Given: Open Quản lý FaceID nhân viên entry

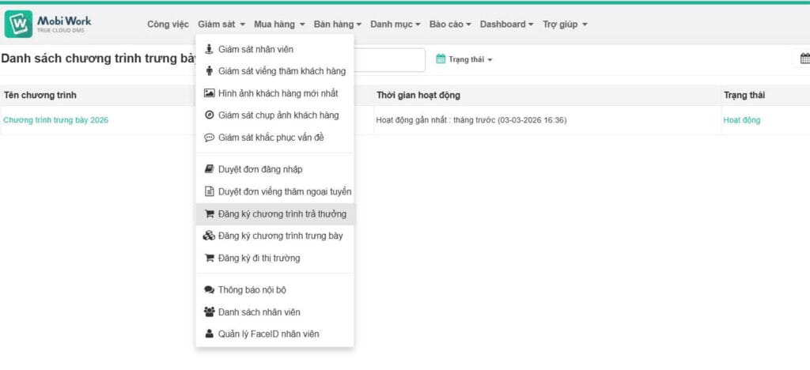Looking at the screenshot, I should click(x=268, y=334).
